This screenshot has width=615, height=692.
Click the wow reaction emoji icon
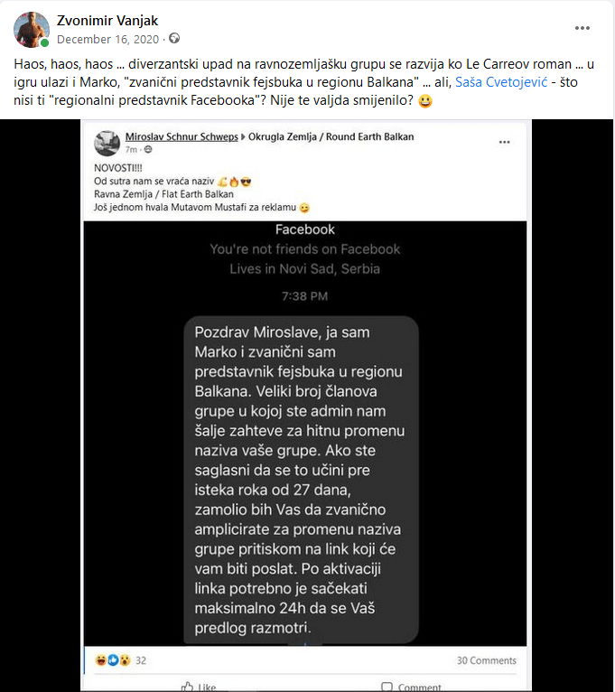click(124, 660)
